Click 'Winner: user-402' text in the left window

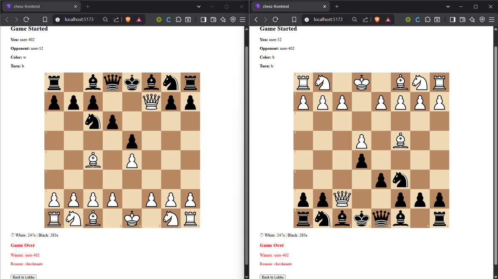(x=25, y=255)
